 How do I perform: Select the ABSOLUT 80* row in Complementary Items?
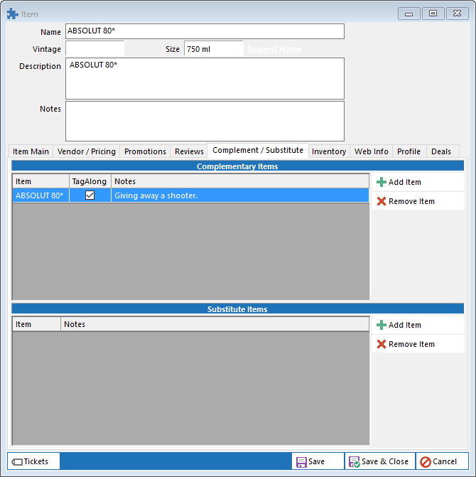point(40,195)
